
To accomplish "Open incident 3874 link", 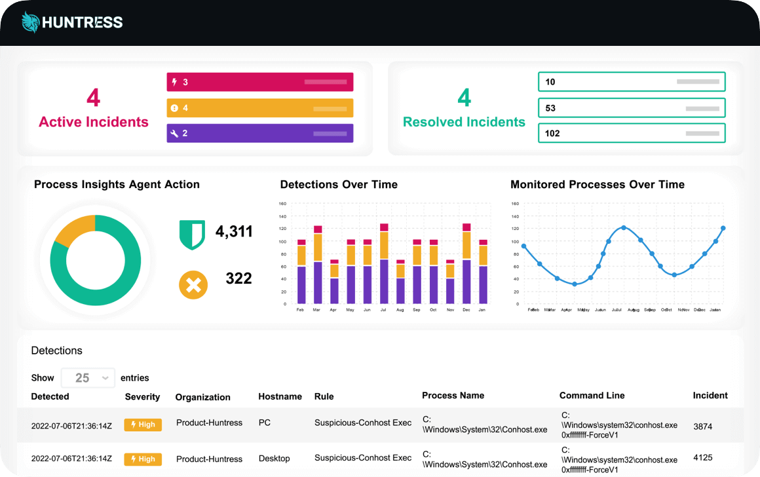I will tap(703, 427).
